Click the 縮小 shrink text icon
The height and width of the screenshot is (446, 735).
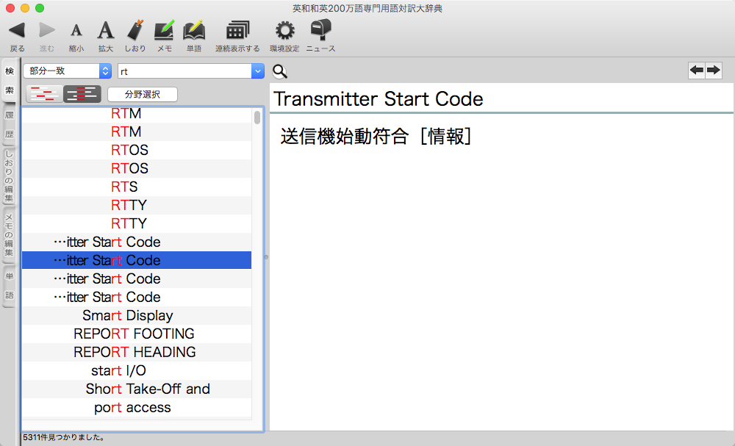pos(76,31)
